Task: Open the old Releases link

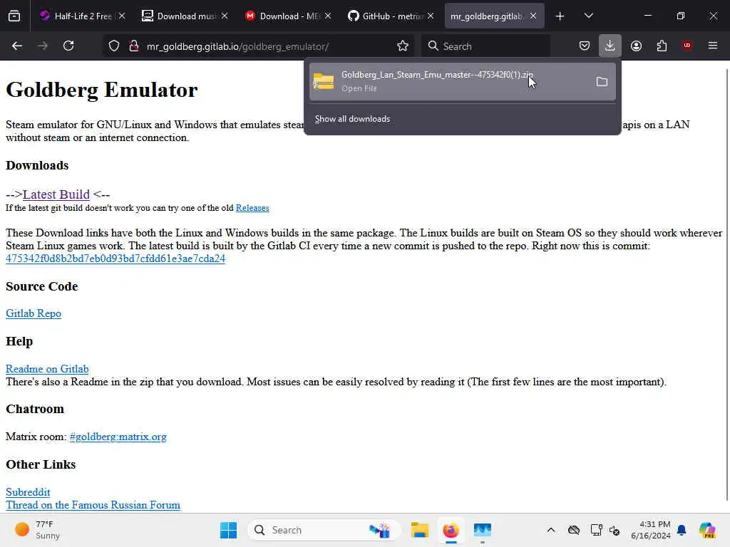Action: point(252,208)
